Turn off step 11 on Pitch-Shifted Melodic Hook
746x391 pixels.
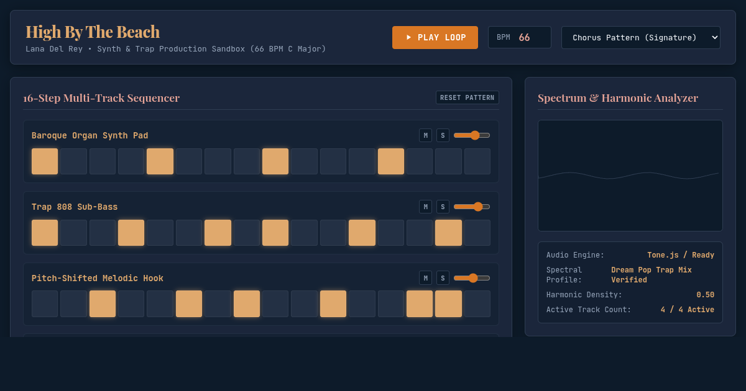(x=333, y=304)
